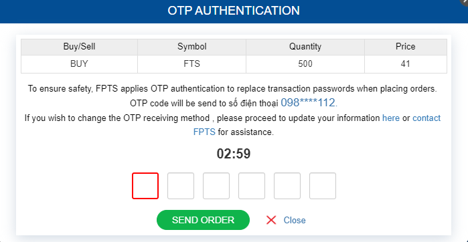Focus the fourth OTP digit box
Viewport: 468px width, 242px height.
tap(252, 186)
